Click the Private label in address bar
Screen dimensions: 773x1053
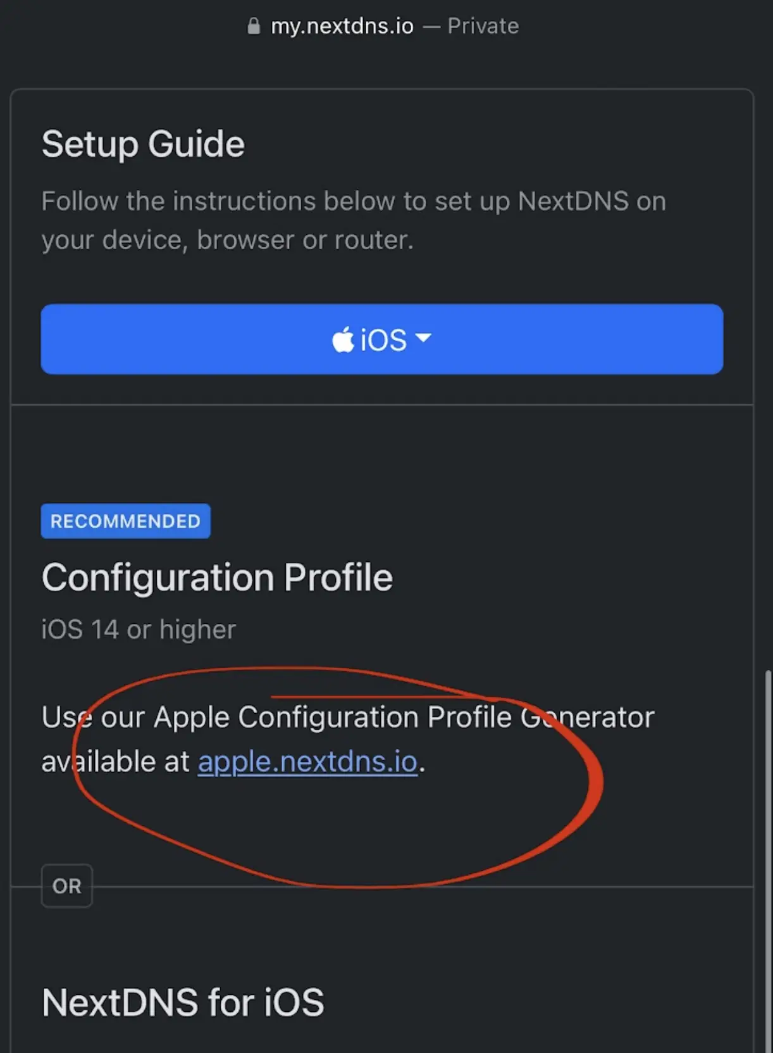click(x=483, y=26)
